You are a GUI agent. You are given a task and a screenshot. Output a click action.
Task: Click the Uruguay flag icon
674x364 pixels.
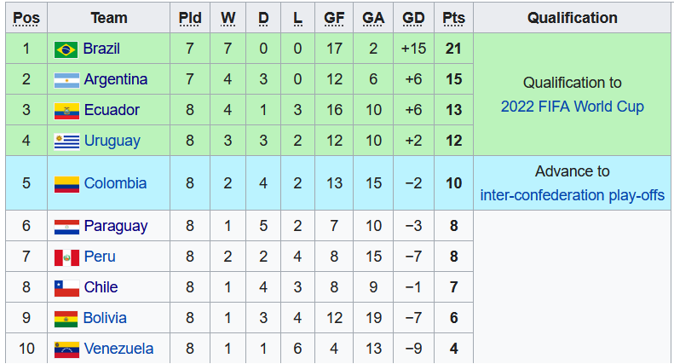66,141
